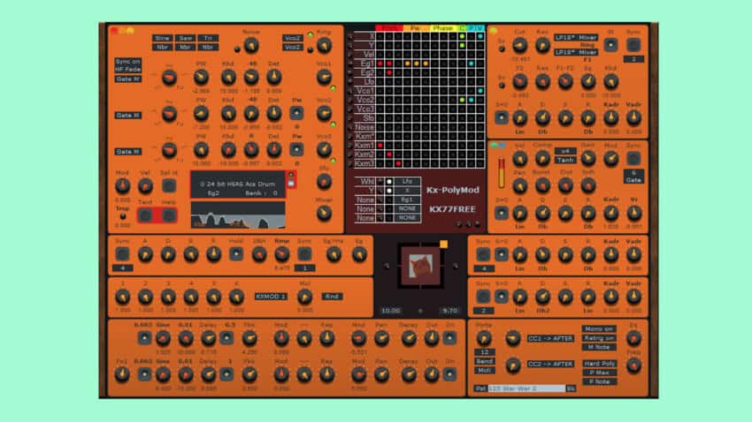Toggle the Sync on button
Image resolution: width=752 pixels, height=422 pixels.
pos(127,62)
